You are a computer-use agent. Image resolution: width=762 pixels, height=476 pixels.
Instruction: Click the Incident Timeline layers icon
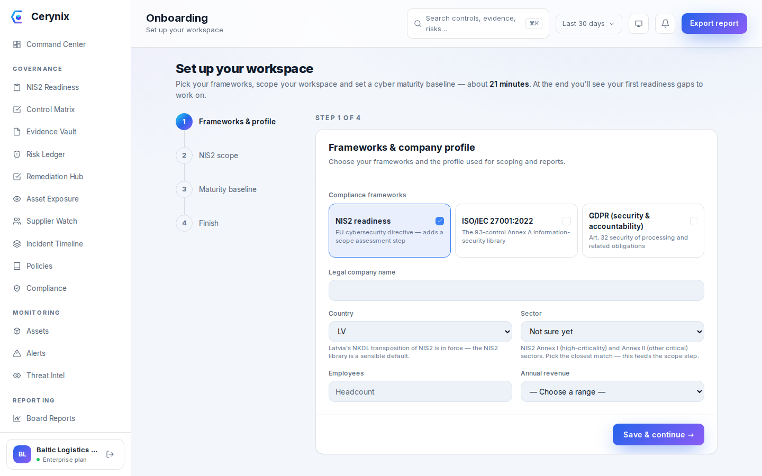(17, 244)
